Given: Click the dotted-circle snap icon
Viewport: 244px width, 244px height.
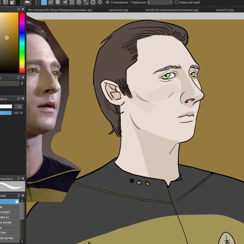Looking at the screenshot, I should (x=93, y=3).
